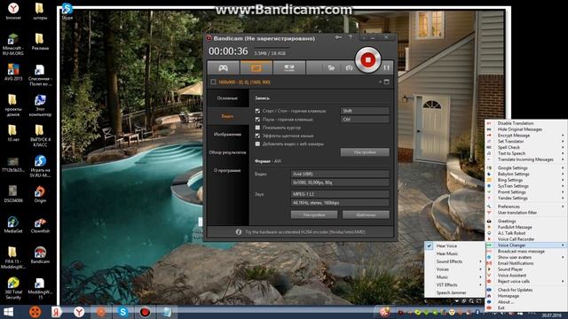Open Clownfish desktop shortcut
The height and width of the screenshot is (319, 568).
point(40,225)
